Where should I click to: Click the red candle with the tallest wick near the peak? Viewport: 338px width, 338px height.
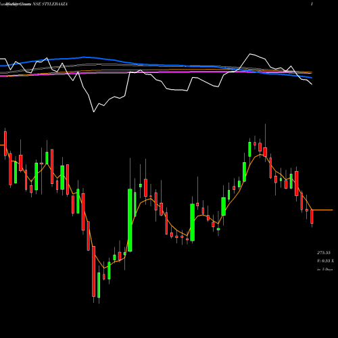click(x=265, y=152)
